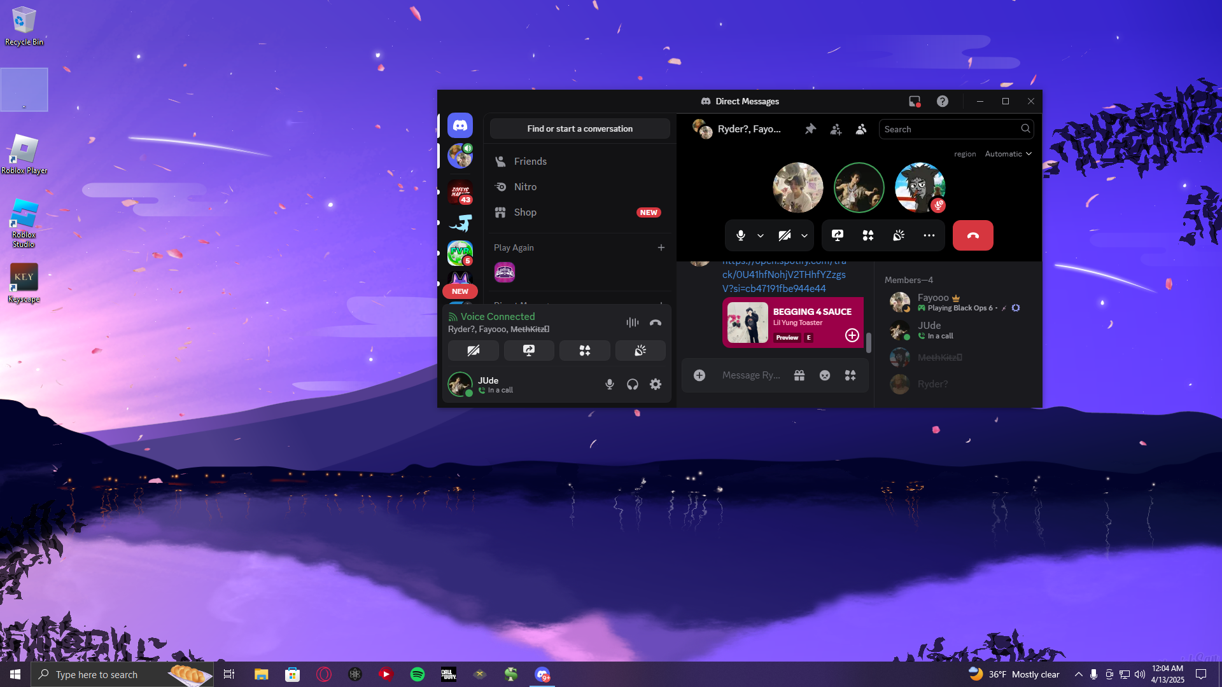
Task: Open more call options ellipsis
Action: click(929, 235)
